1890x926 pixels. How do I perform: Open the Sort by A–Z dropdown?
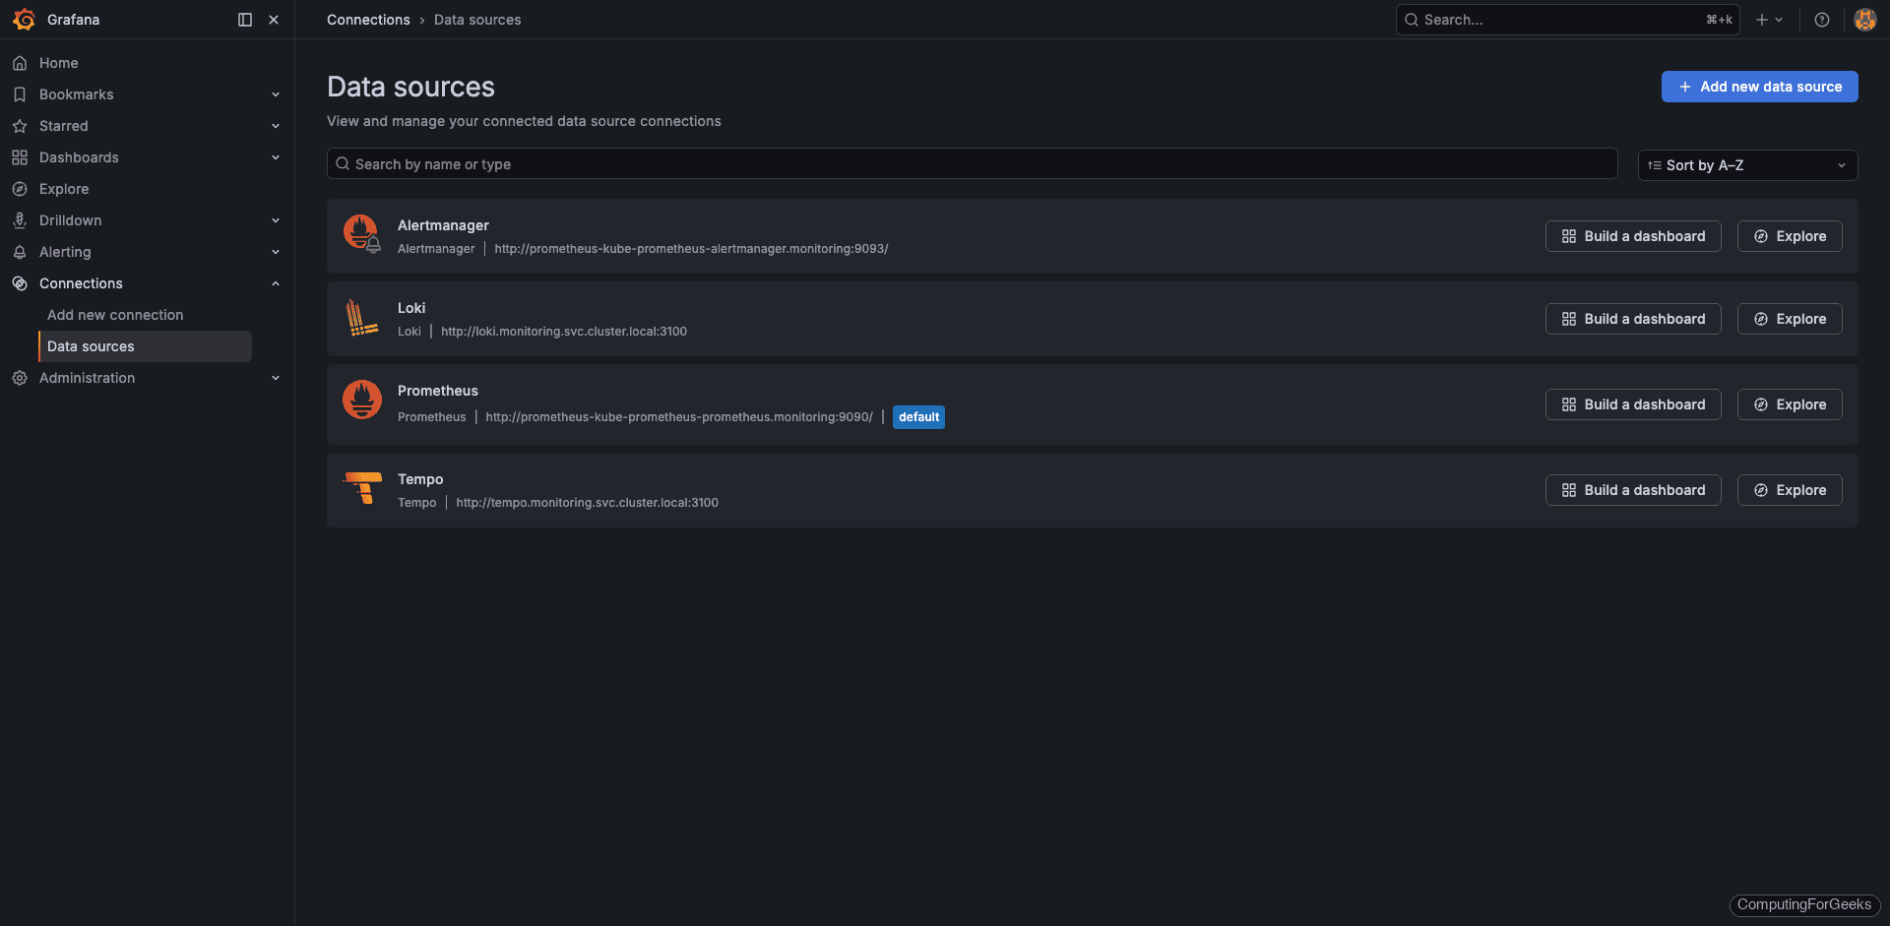coord(1745,164)
